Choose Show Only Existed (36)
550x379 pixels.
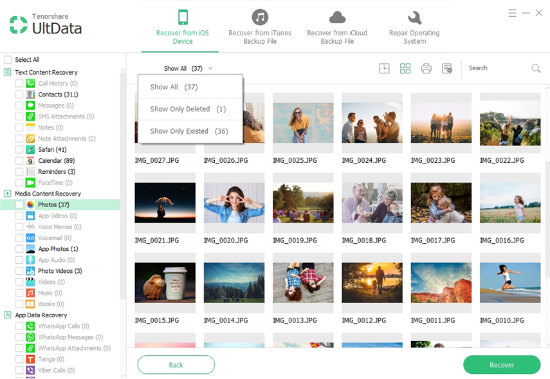click(x=190, y=131)
